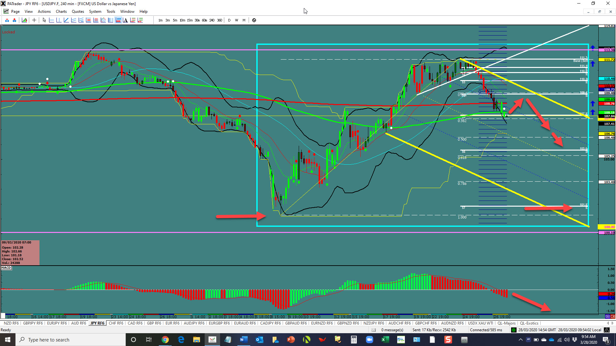Click the green connection status indicator
The image size is (616, 346).
click(x=514, y=330)
